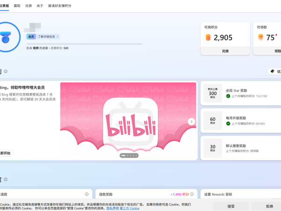Select the last carousel page indicator dot
281x211 pixels.
136,155
